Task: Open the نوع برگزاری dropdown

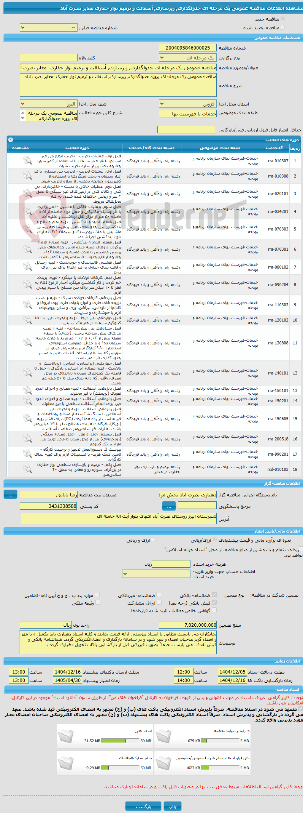Action: 188,58
